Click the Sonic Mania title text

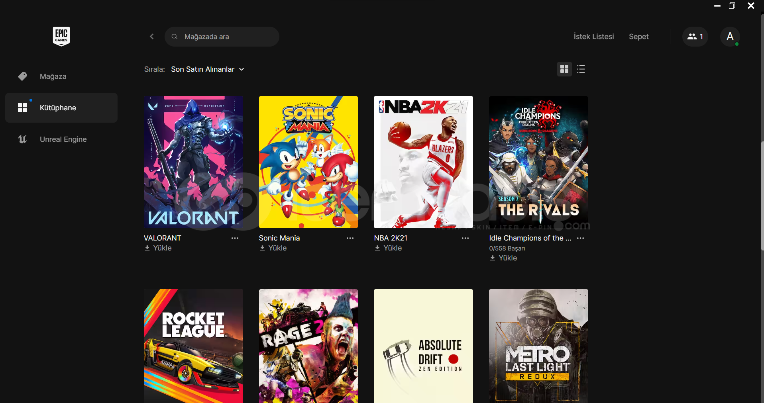pos(279,238)
